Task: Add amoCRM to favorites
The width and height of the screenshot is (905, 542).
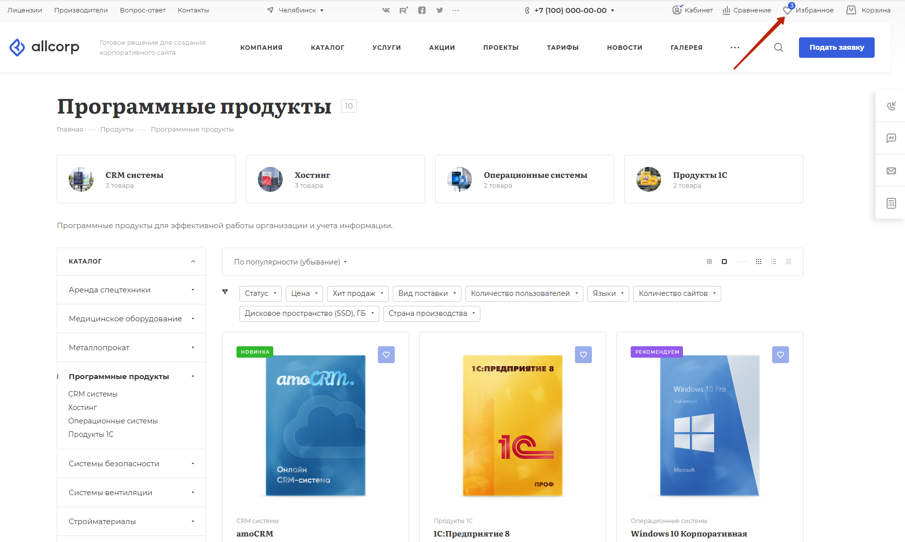Action: pyautogui.click(x=386, y=355)
